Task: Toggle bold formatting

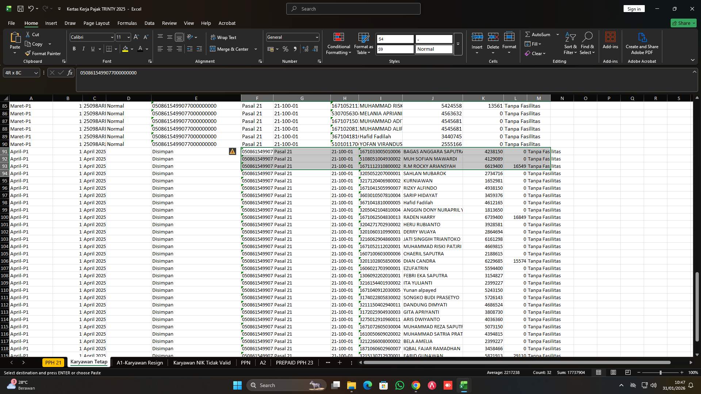Action: tap(74, 49)
